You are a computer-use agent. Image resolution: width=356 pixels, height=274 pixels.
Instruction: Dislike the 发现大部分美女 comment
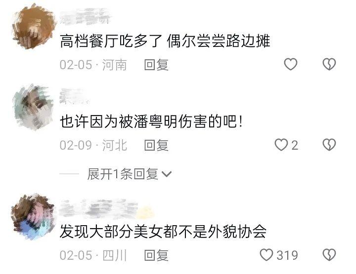click(329, 255)
